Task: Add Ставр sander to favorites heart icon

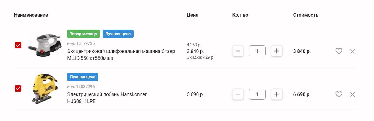Action: coord(339,51)
